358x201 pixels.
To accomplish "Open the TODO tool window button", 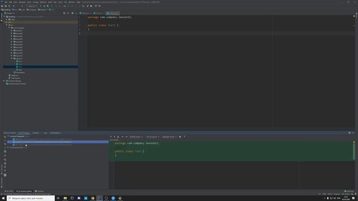I will point(9,191).
